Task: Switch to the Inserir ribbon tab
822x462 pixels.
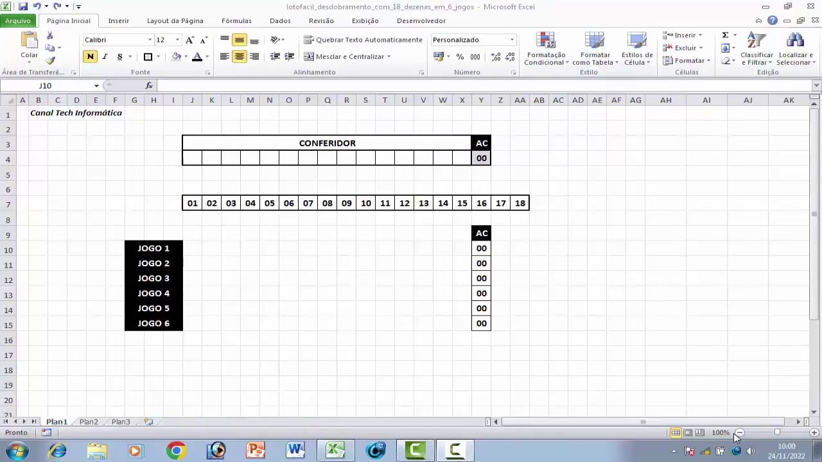Action: pos(119,21)
